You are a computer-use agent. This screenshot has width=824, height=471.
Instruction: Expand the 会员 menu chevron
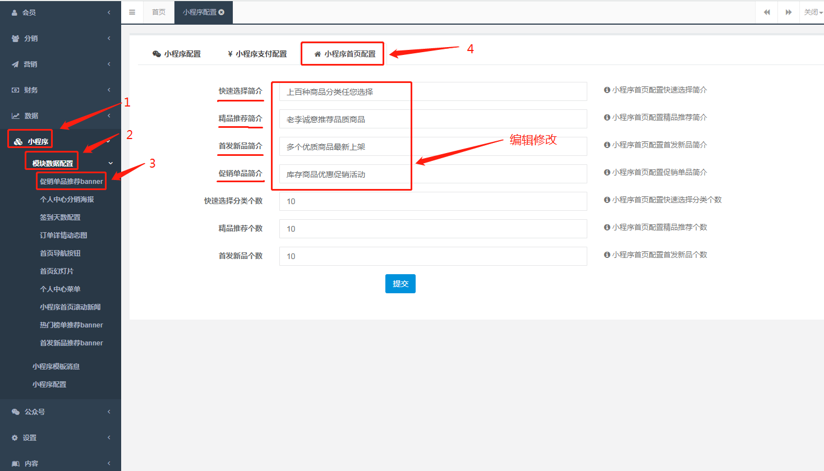pyautogui.click(x=109, y=12)
